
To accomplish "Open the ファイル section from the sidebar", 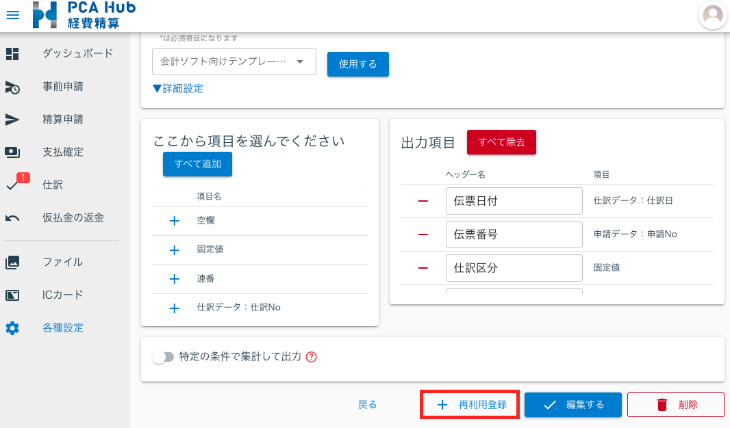I will (x=12, y=262).
